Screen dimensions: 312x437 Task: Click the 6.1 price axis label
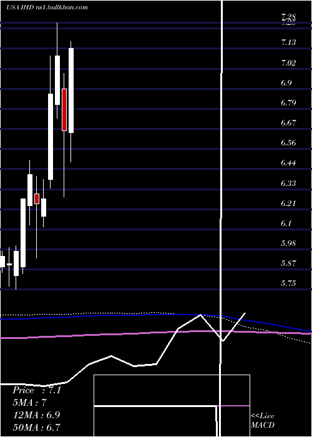point(286,223)
